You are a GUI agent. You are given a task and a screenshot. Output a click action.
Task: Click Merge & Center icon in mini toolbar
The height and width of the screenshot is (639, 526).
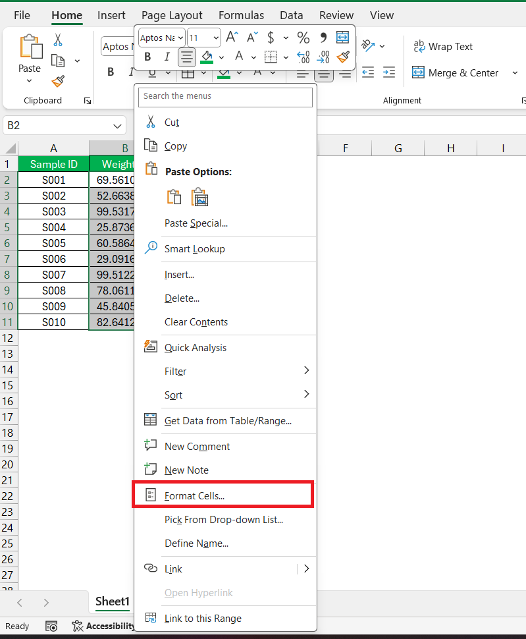pyautogui.click(x=342, y=37)
